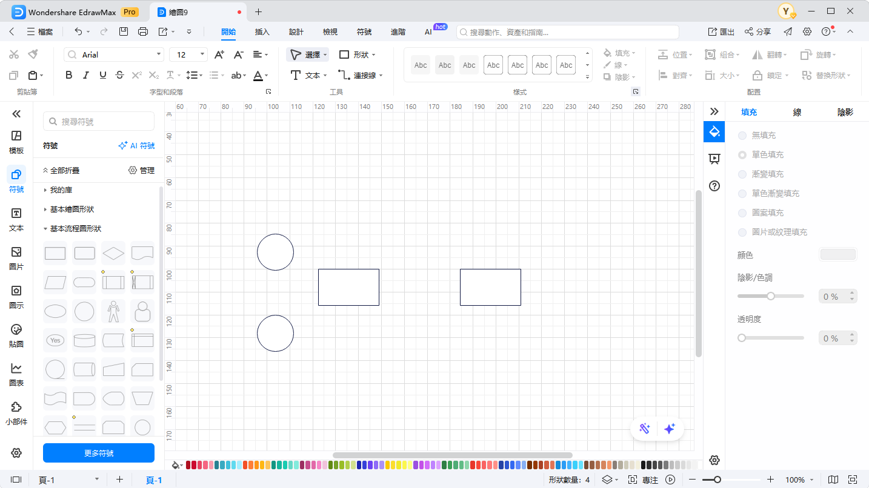This screenshot has height=488, width=869.
Task: Click the fit-to-page icon in status bar
Action: point(853,480)
